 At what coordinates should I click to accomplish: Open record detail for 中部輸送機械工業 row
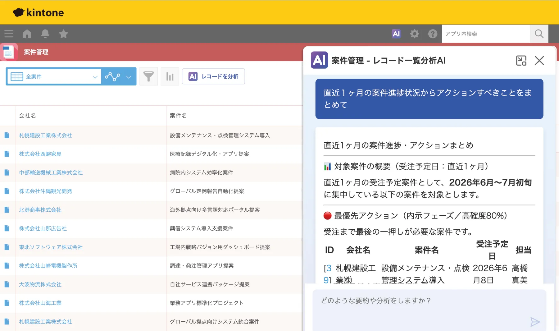[7, 172]
